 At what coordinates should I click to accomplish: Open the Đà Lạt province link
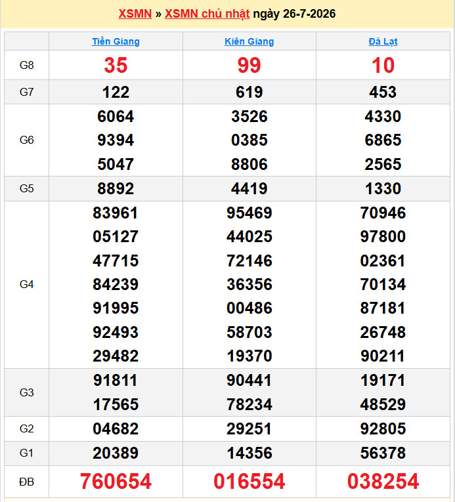coord(383,41)
